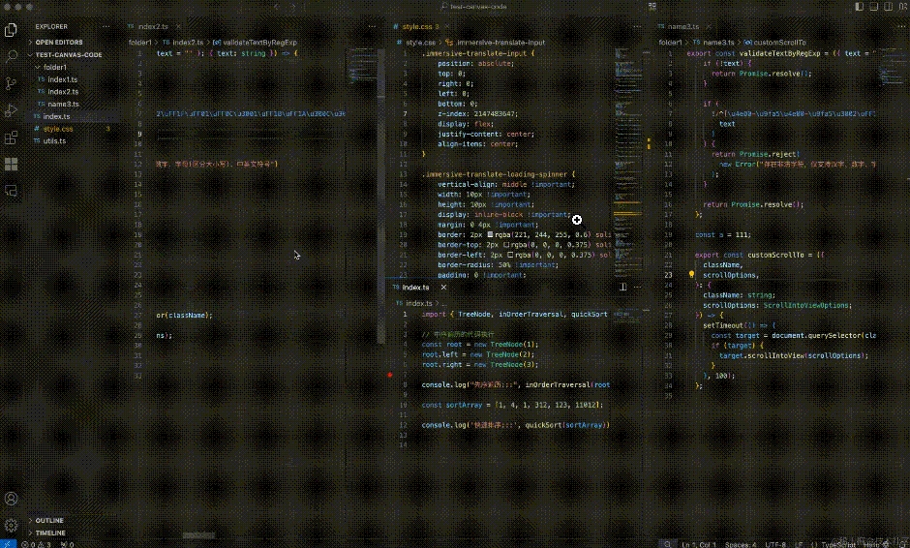Click the LF end-of-line status item
This screenshot has height=548, width=910.
799,544
